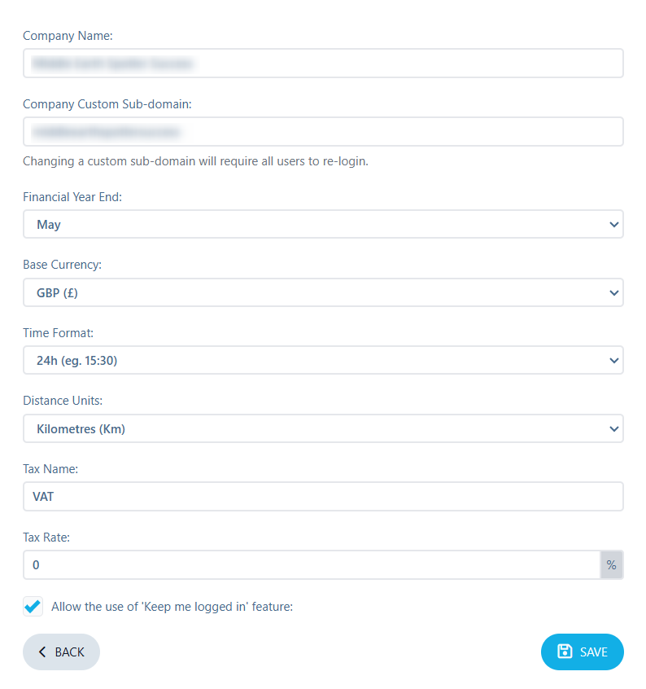Click into the Tax Rate field
This screenshot has width=646, height=689.
point(312,564)
